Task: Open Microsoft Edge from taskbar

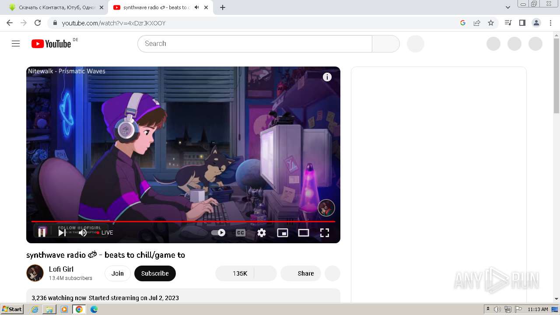Action: pos(94,309)
